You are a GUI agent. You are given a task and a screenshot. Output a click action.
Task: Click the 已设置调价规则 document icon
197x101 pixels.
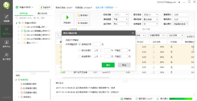coord(22,93)
